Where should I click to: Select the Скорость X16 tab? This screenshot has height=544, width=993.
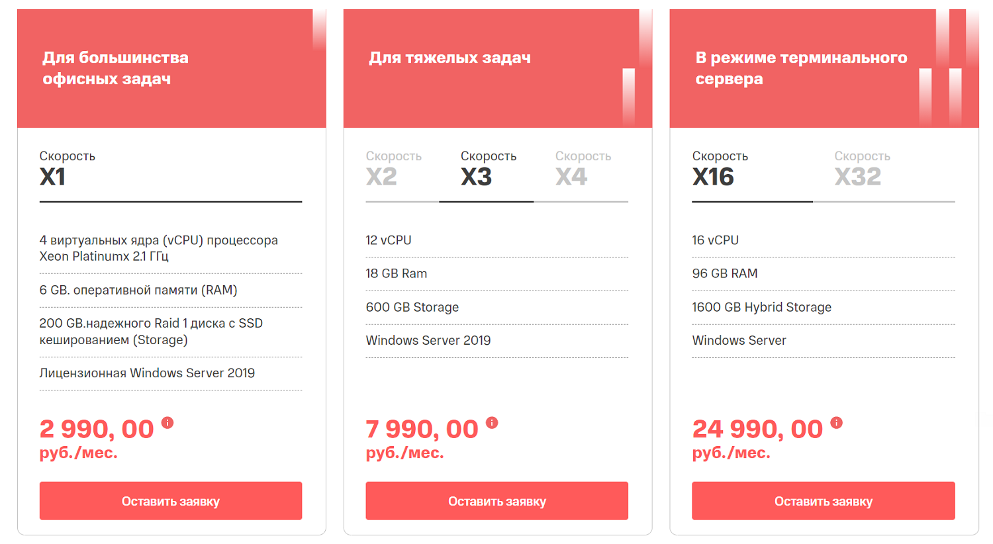(x=720, y=169)
